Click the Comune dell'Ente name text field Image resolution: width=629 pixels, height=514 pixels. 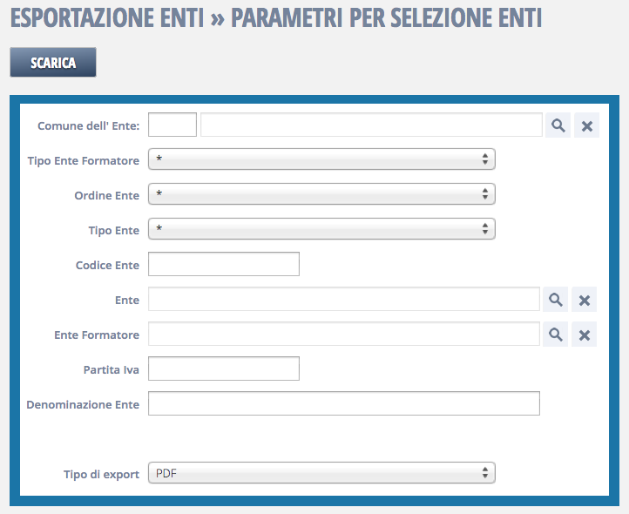[x=371, y=125]
